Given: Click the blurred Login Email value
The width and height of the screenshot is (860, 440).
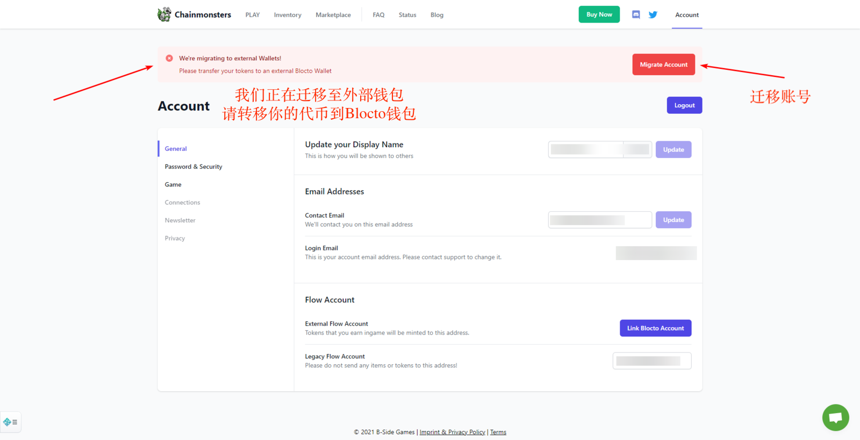Looking at the screenshot, I should tap(656, 253).
